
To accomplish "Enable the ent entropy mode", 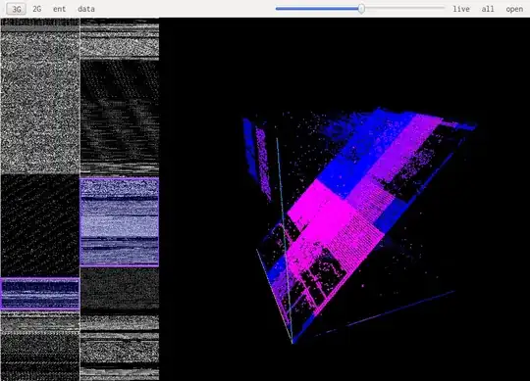I will 59,9.
